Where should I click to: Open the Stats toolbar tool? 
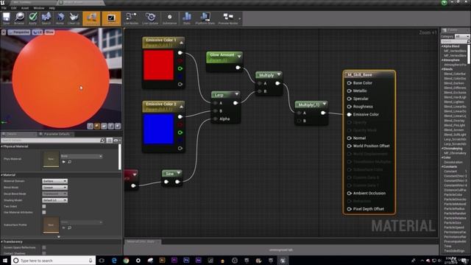186,18
